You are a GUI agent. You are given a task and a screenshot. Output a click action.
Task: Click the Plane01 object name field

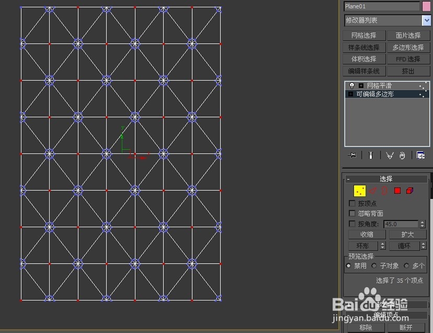point(382,6)
